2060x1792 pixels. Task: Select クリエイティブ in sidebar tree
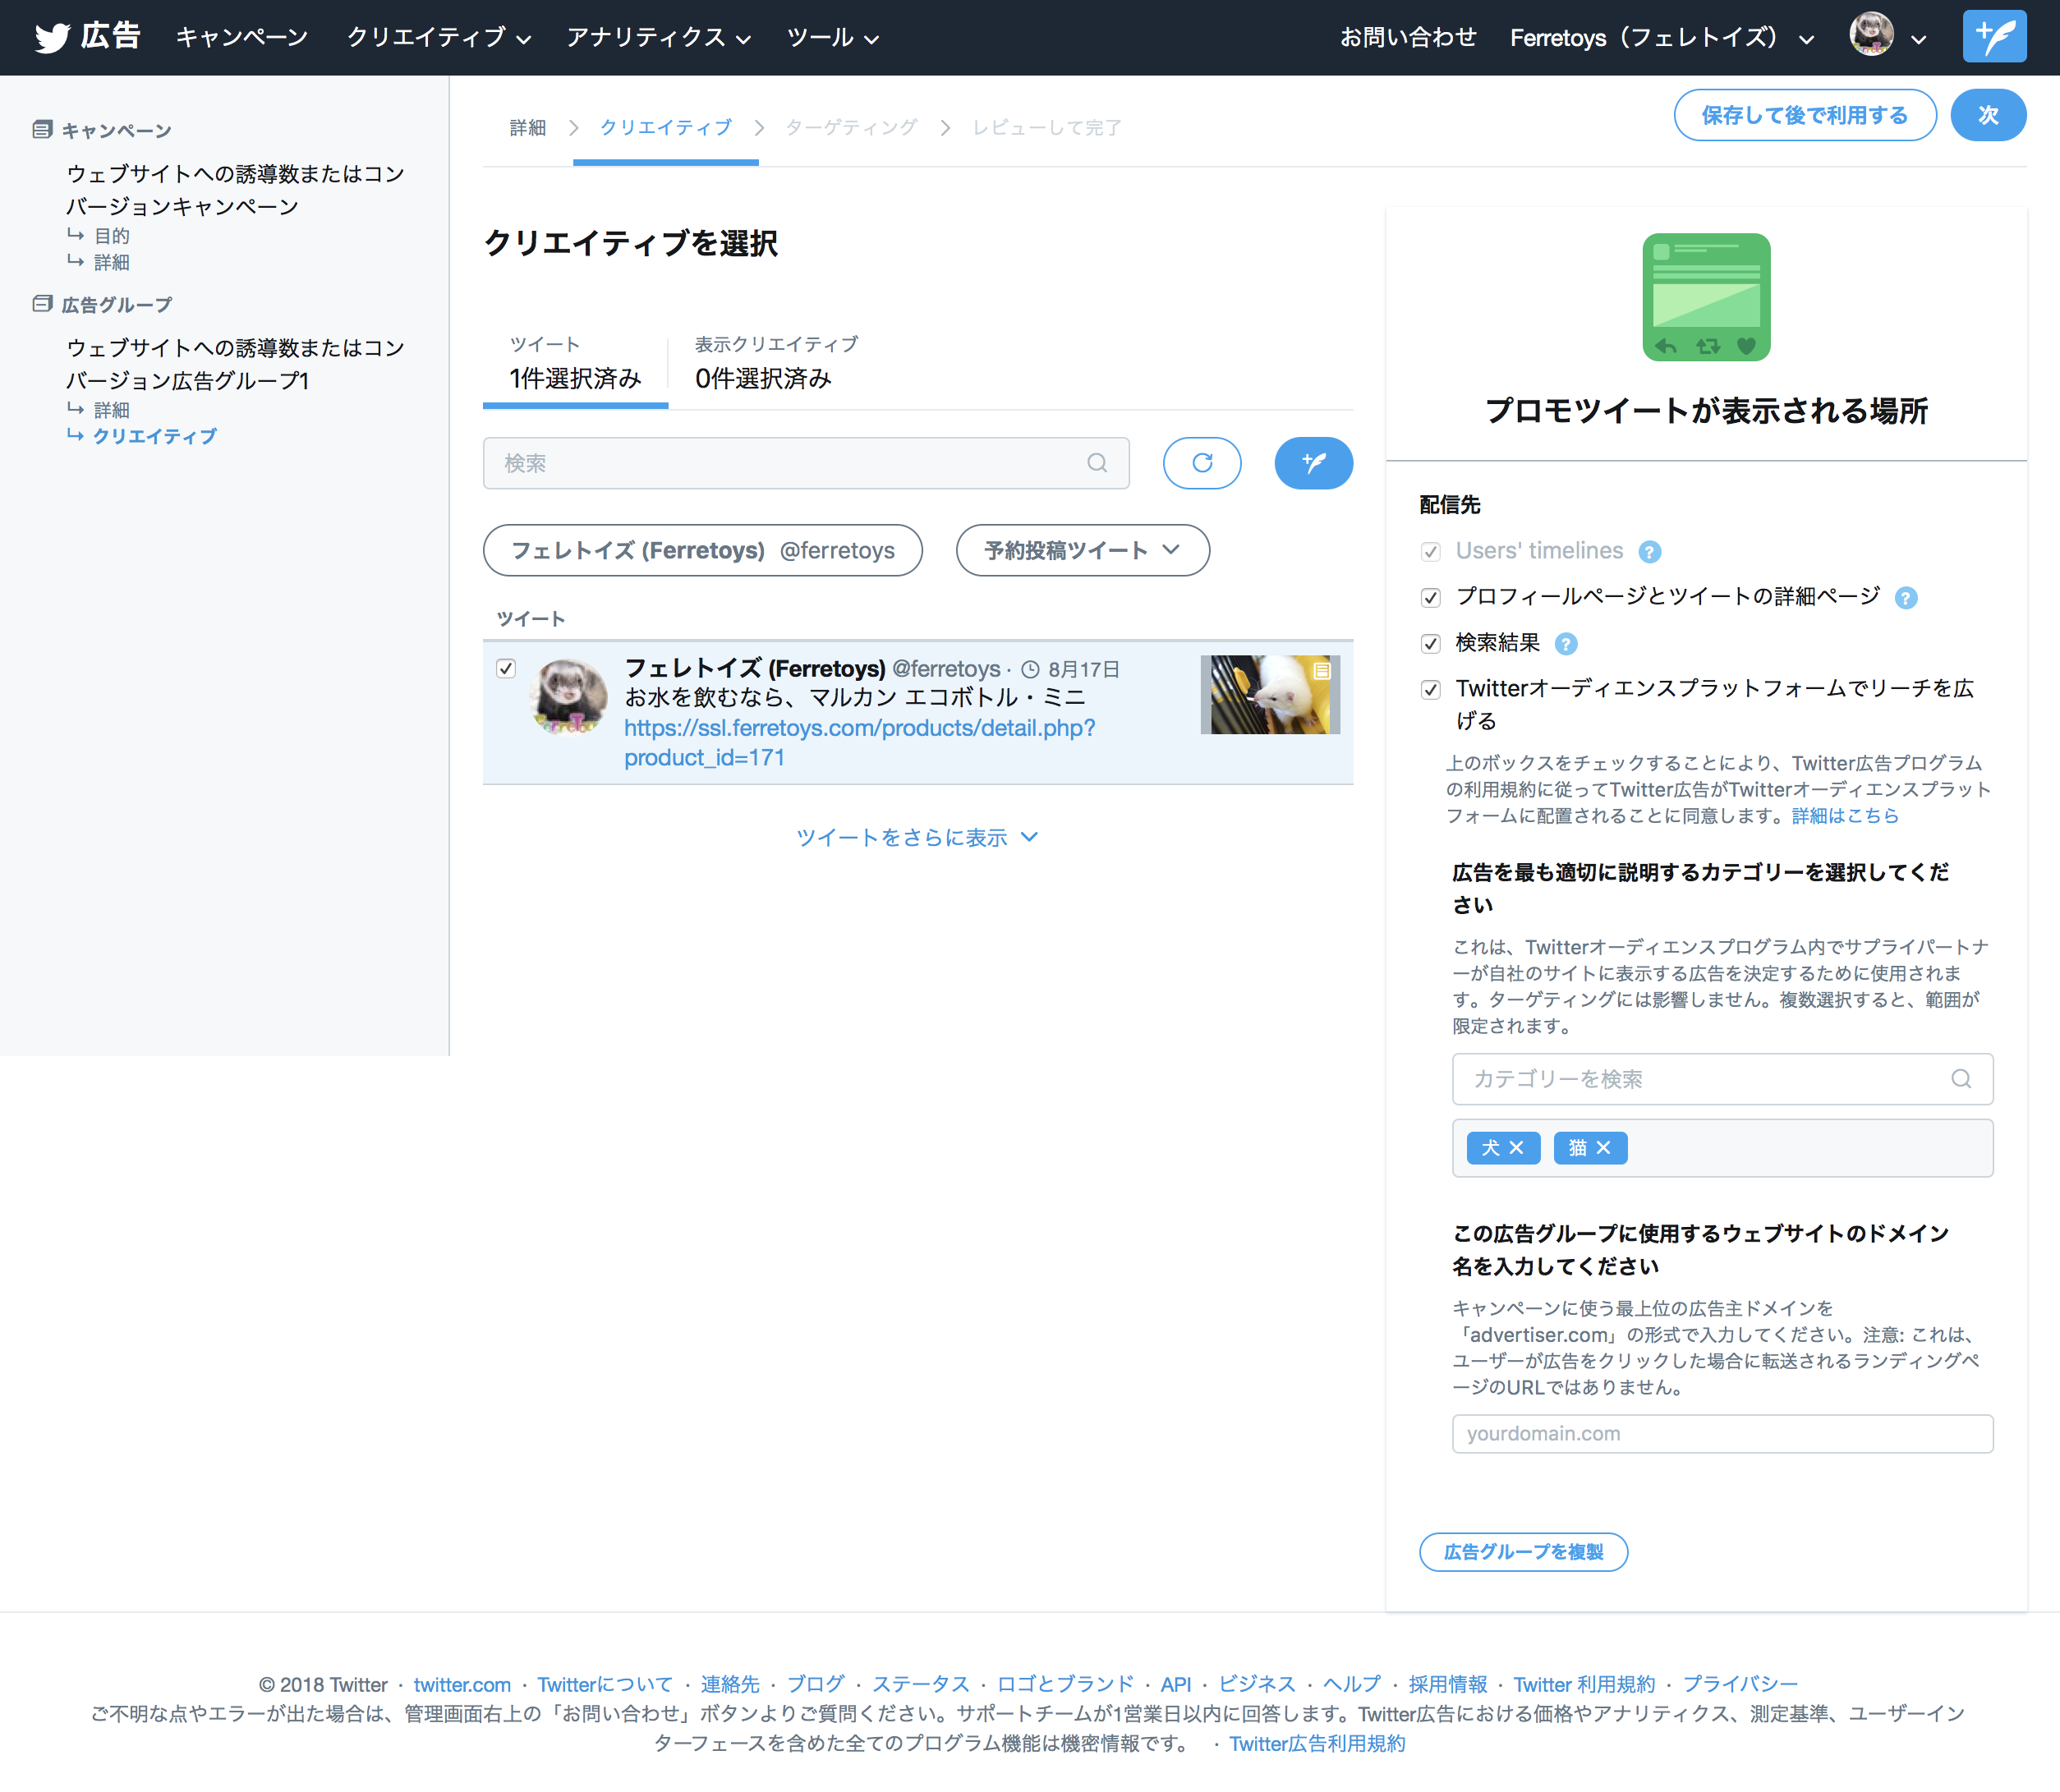pos(154,436)
